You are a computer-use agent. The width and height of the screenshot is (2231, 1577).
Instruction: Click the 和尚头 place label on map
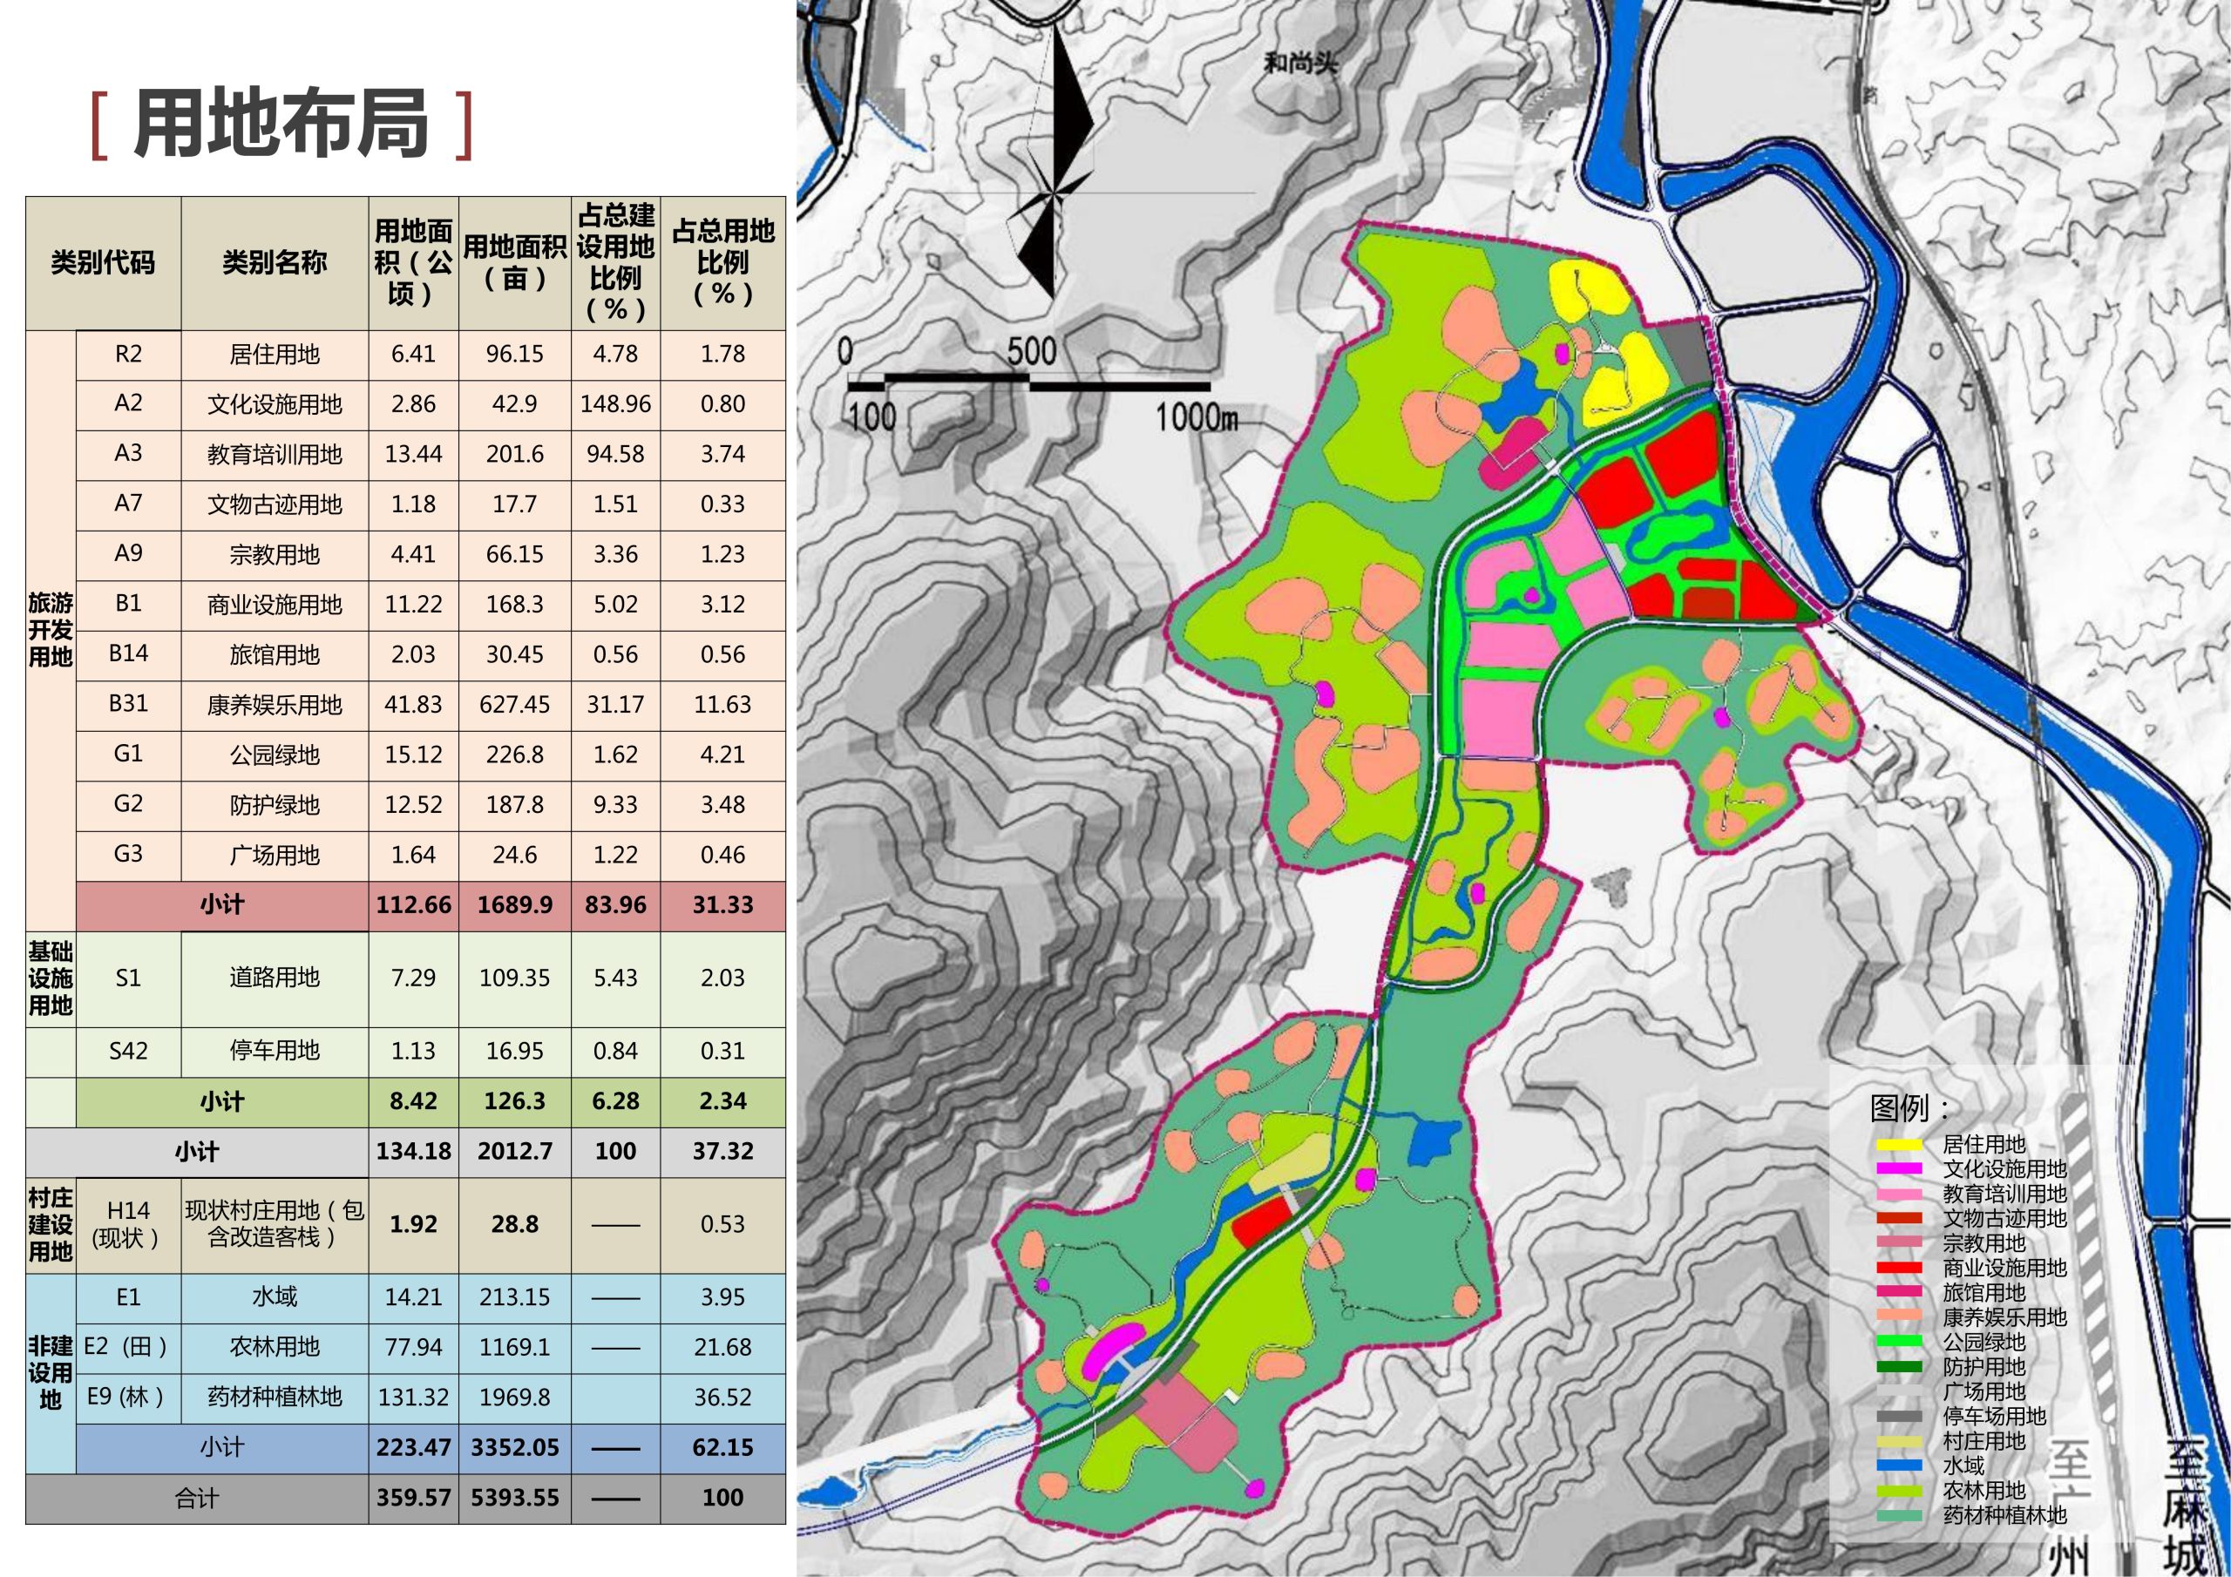[1300, 63]
